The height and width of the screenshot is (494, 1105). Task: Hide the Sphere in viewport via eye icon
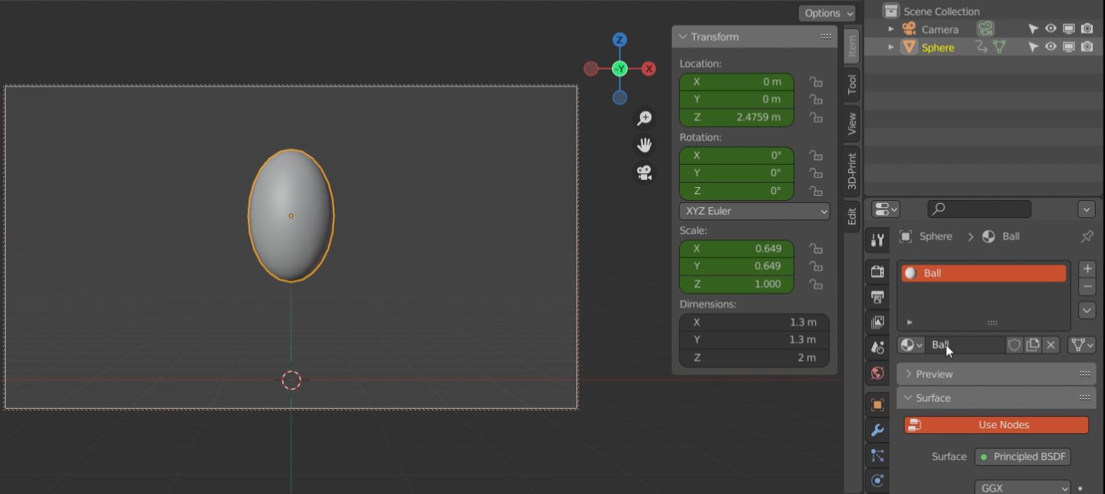tap(1051, 47)
